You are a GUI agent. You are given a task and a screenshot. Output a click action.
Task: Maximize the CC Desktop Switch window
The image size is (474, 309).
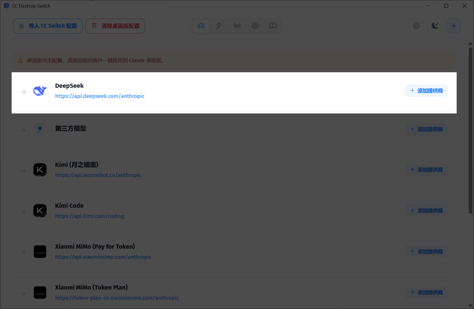tap(446, 6)
